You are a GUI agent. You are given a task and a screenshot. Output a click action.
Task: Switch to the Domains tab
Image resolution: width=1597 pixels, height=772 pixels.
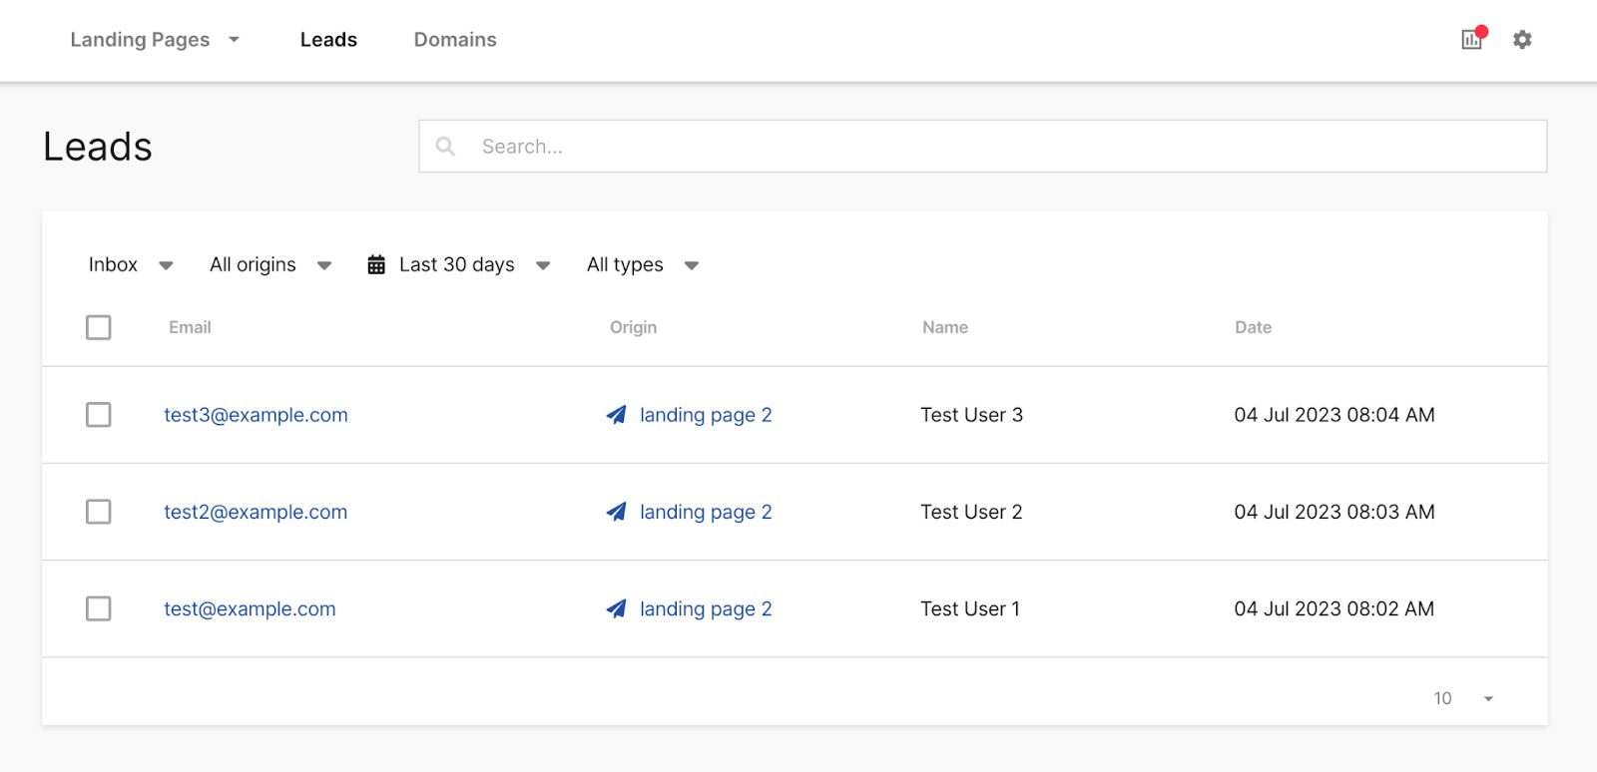(455, 40)
